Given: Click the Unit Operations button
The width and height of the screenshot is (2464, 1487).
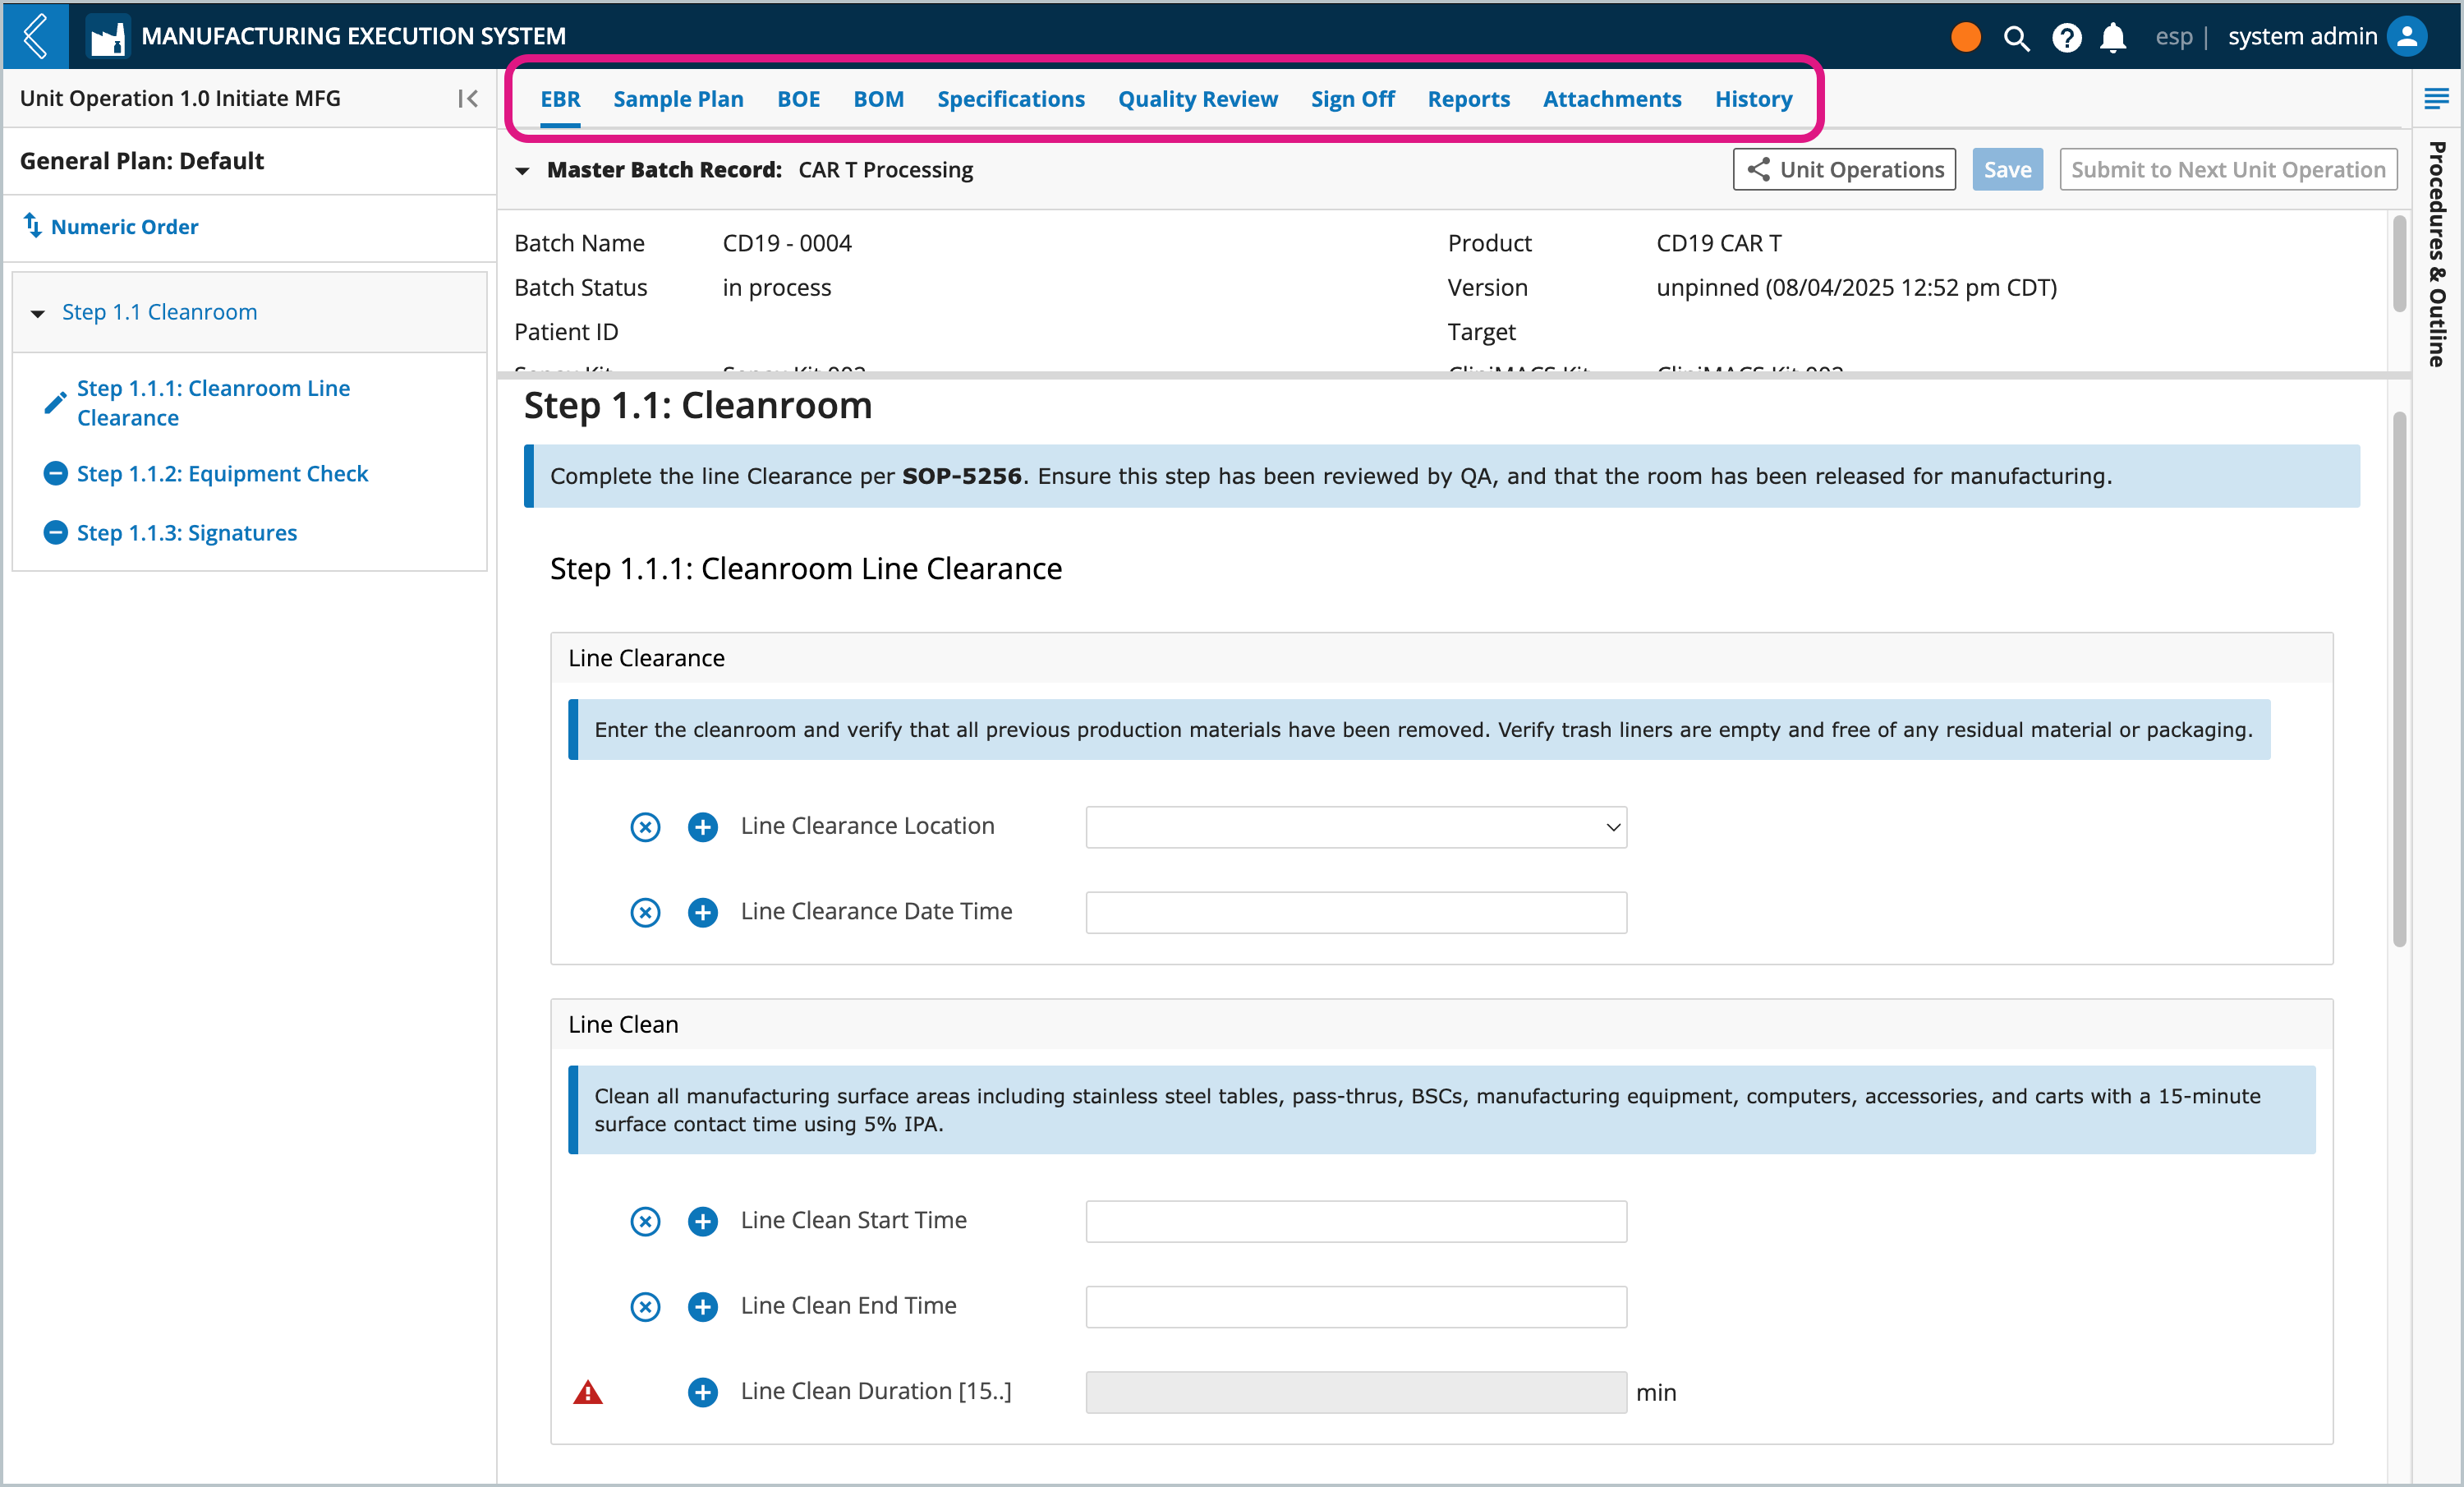Looking at the screenshot, I should [1844, 170].
